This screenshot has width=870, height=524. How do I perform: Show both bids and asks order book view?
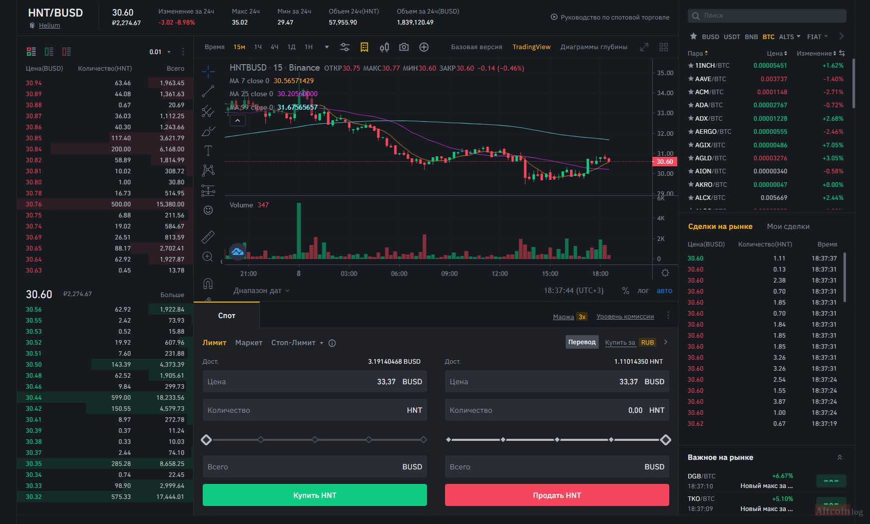click(31, 51)
